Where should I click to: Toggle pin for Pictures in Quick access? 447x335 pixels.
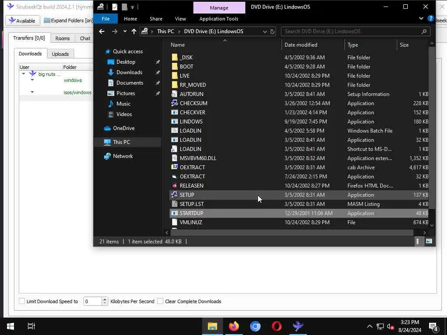pos(158,94)
